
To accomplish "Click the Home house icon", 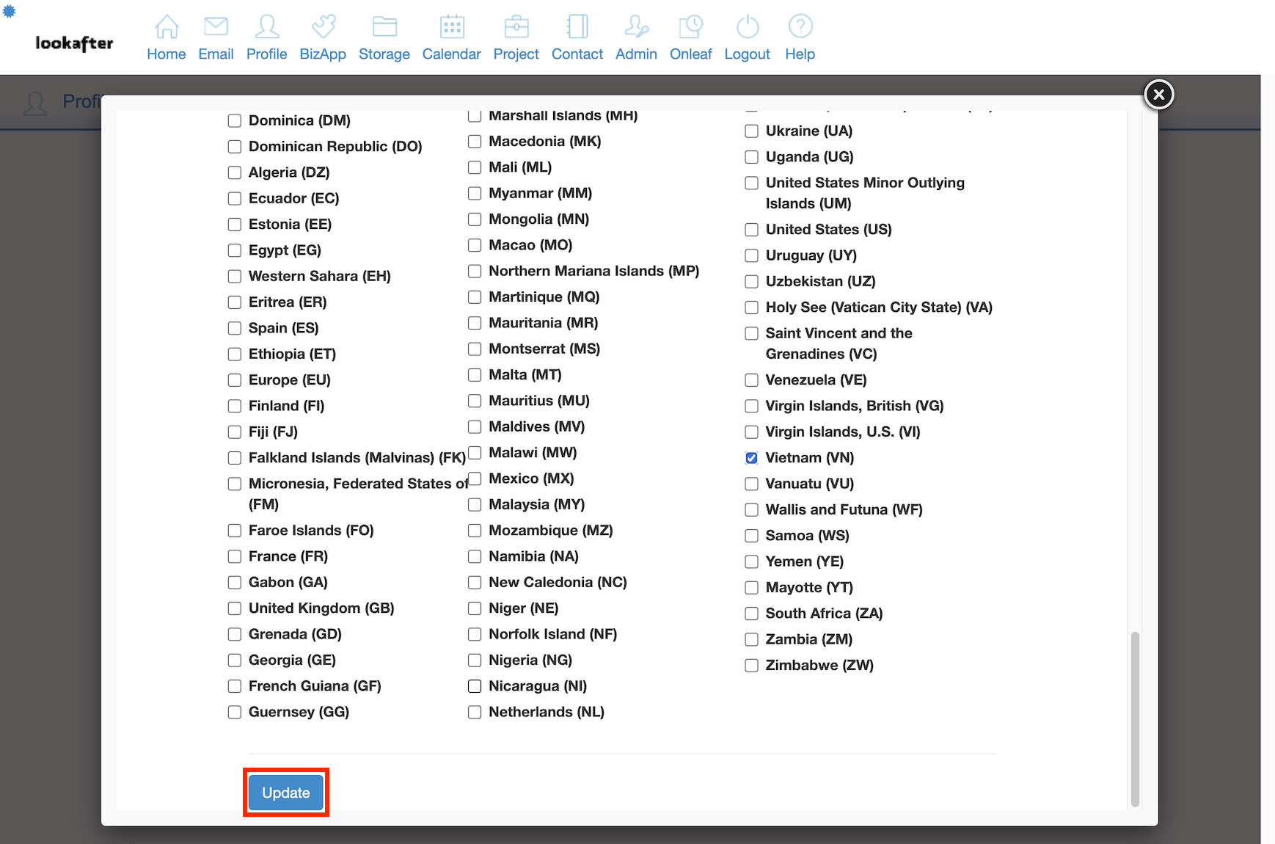I will tap(167, 27).
